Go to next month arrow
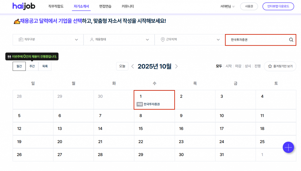301x171 pixels. 176,66
